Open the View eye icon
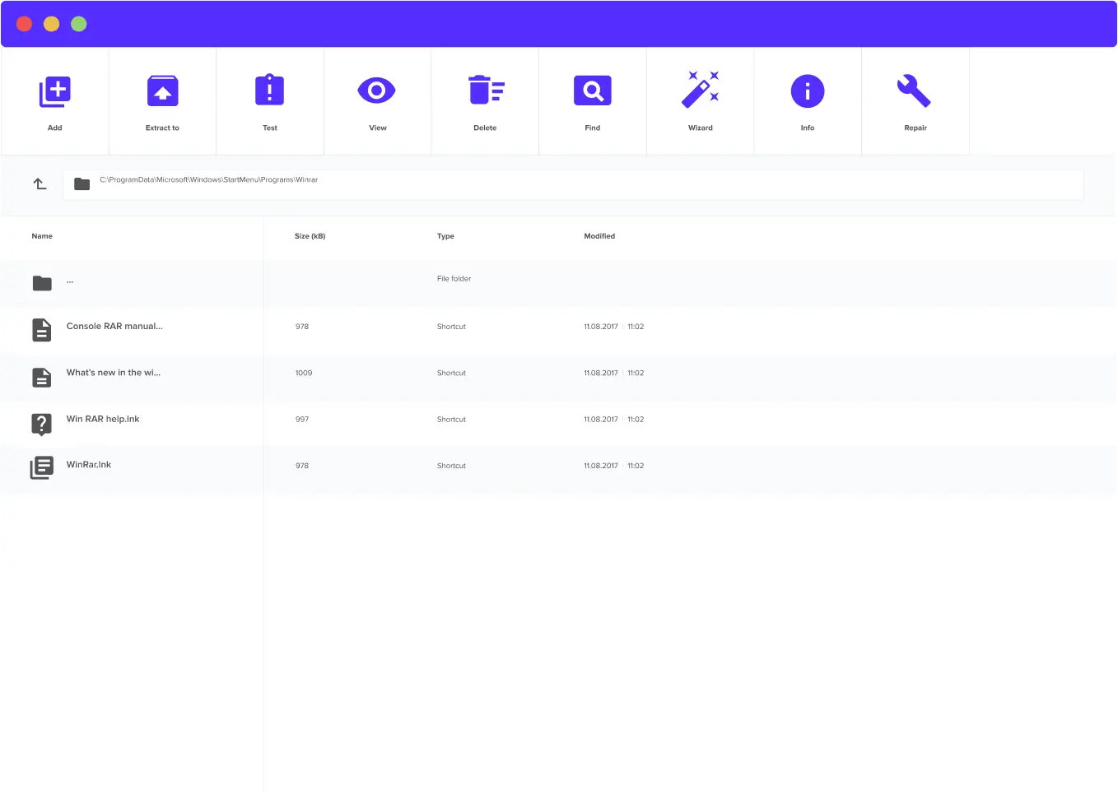Image resolution: width=1118 pixels, height=794 pixels. pyautogui.click(x=377, y=91)
